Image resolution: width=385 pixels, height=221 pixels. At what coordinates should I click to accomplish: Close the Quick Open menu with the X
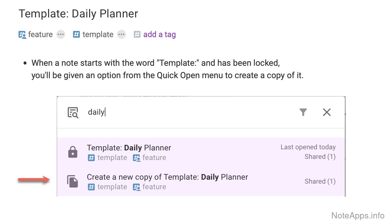327,112
